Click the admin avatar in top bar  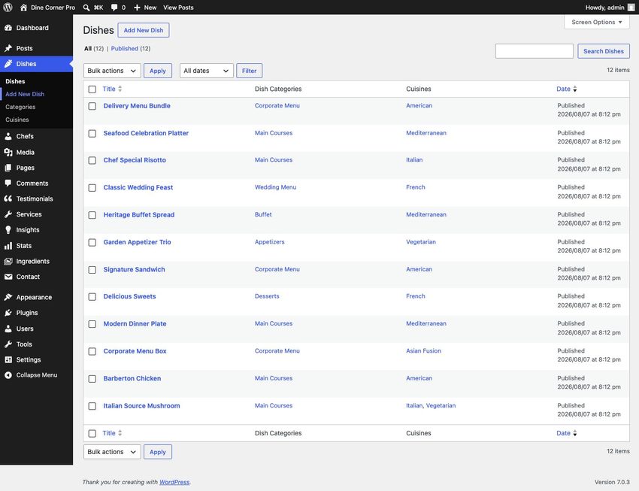[x=631, y=8]
